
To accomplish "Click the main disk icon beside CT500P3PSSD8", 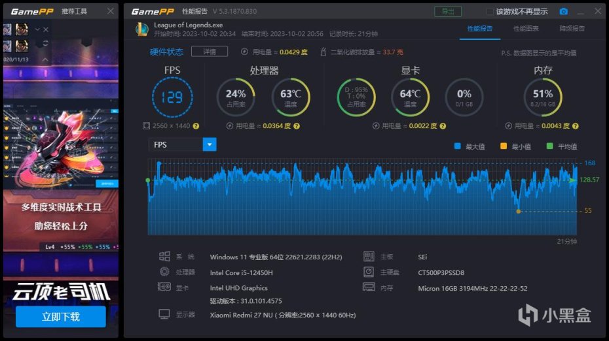I will pyautogui.click(x=369, y=272).
